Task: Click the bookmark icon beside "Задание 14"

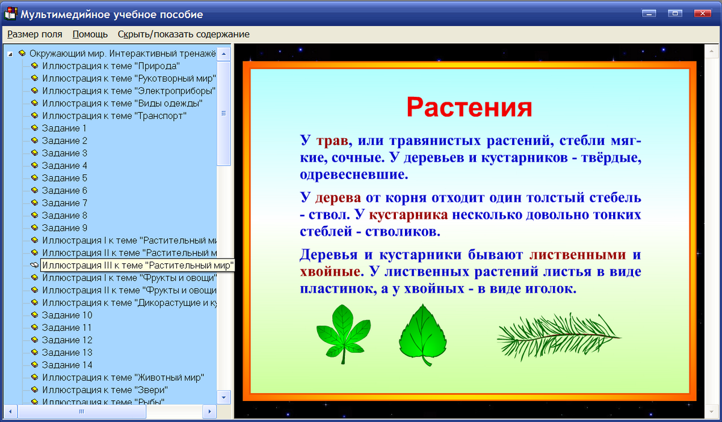Action: (34, 365)
